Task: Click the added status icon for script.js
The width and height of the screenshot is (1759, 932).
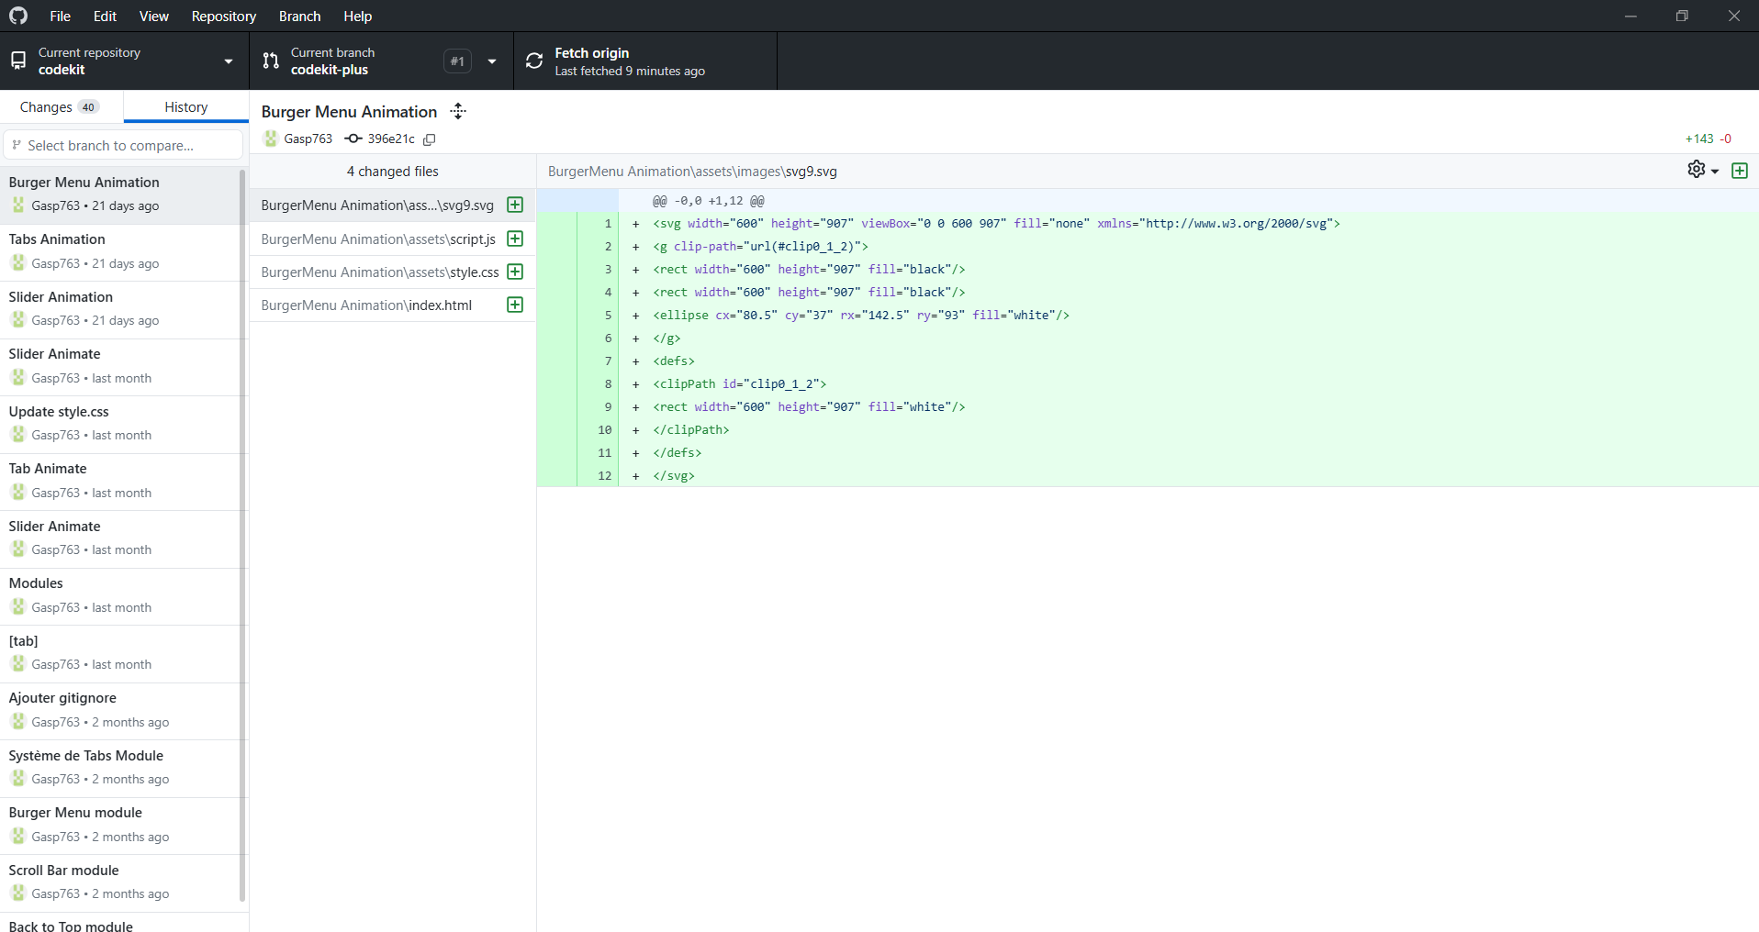Action: click(515, 239)
